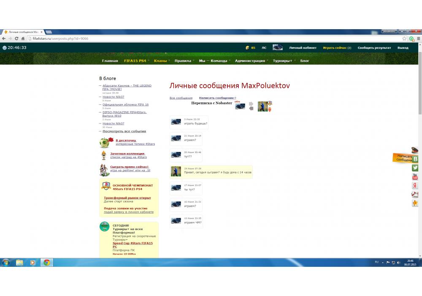Click the Yandex sidebar icon
422x296 pixels.
tap(415, 186)
